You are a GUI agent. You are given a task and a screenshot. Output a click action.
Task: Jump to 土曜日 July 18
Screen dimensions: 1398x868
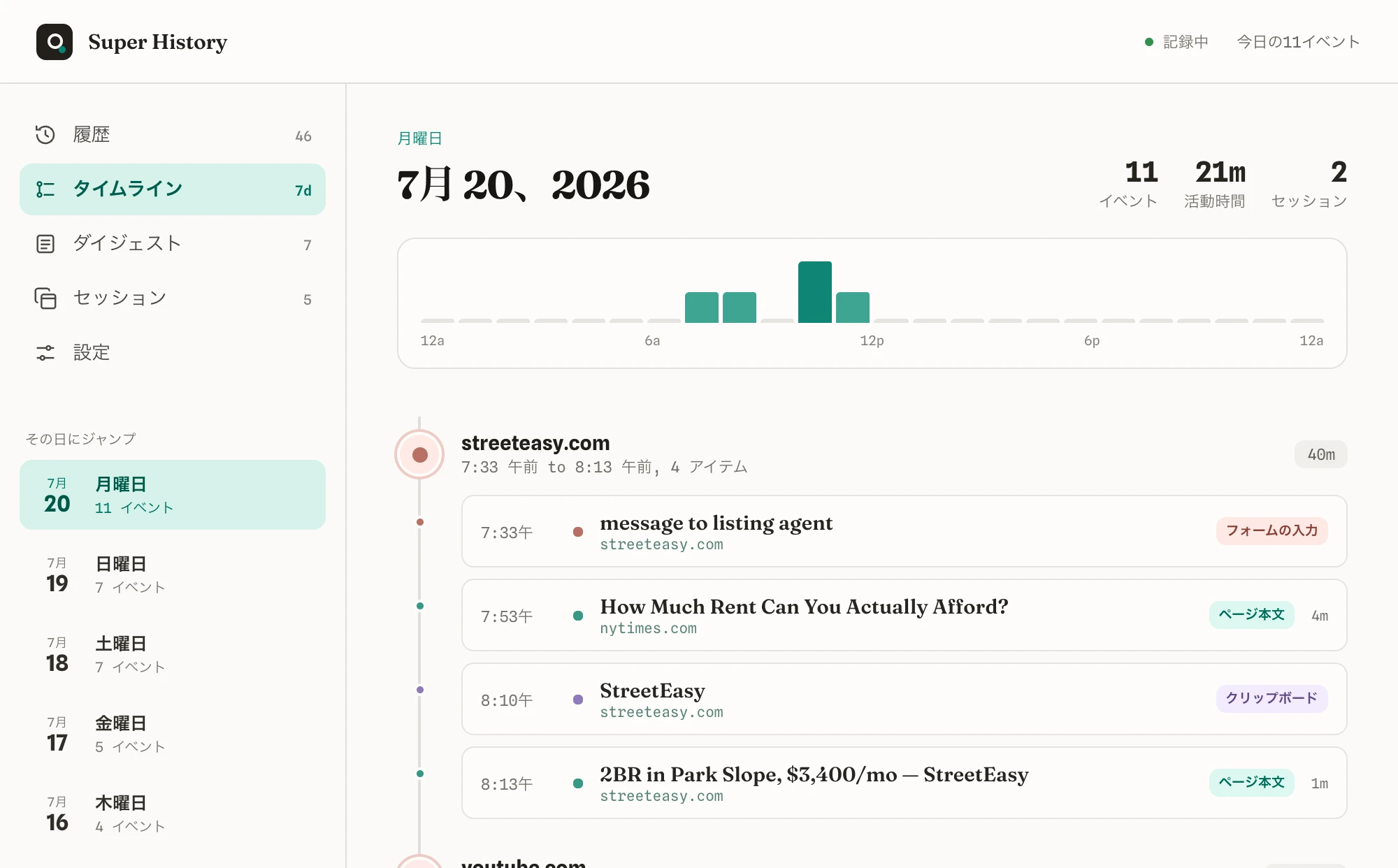point(173,654)
